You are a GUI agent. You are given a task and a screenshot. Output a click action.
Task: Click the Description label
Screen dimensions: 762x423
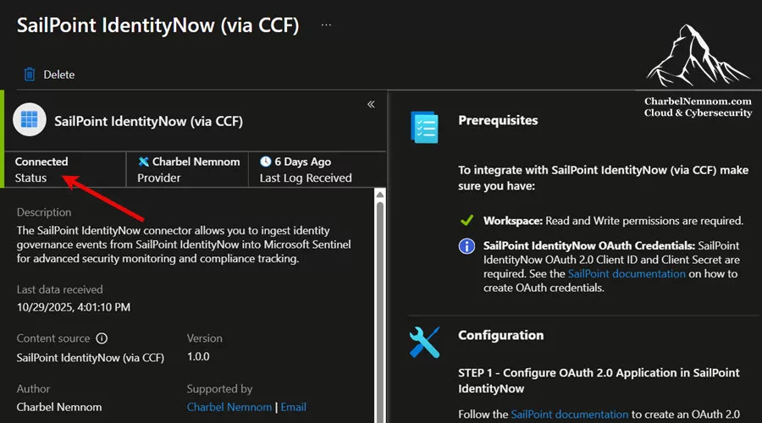[44, 212]
